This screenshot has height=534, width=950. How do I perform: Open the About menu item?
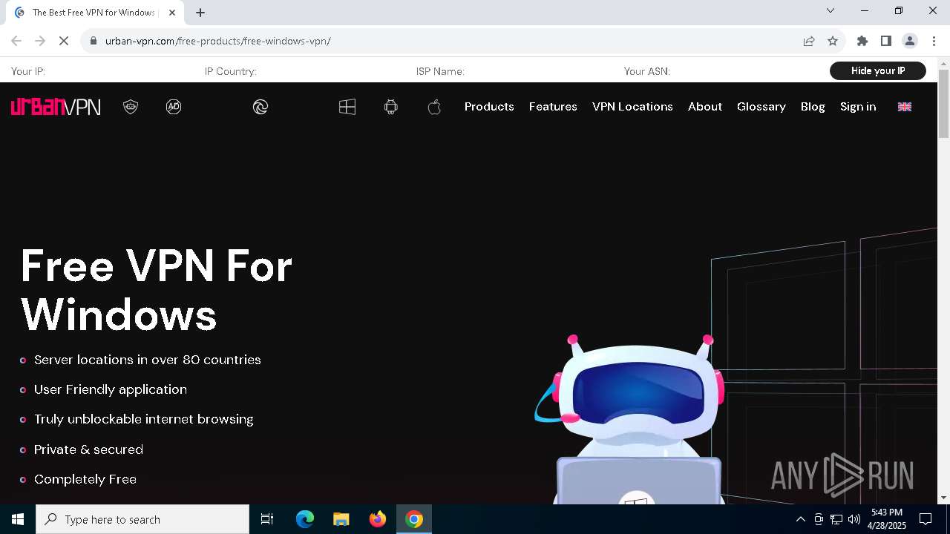pos(705,107)
